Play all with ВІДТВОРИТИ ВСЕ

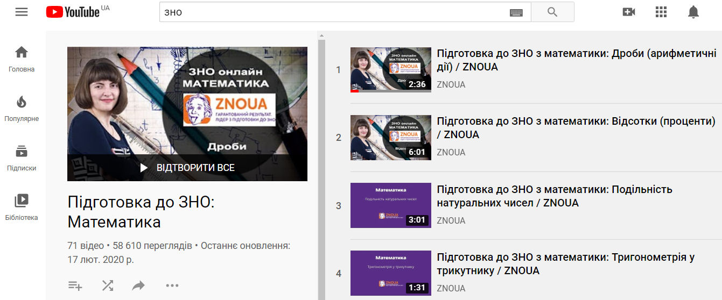pos(187,168)
